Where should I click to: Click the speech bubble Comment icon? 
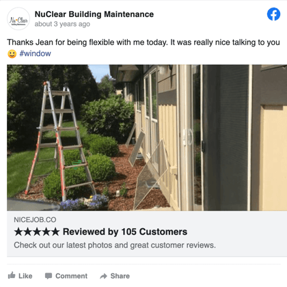(49, 276)
